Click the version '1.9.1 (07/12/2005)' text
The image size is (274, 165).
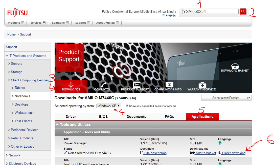tap(154, 143)
